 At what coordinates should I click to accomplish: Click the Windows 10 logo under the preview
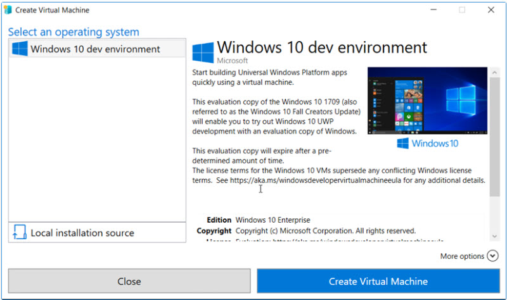[427, 144]
